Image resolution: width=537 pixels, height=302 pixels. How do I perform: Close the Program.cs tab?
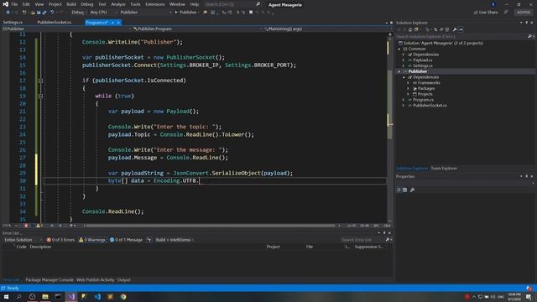(x=118, y=23)
